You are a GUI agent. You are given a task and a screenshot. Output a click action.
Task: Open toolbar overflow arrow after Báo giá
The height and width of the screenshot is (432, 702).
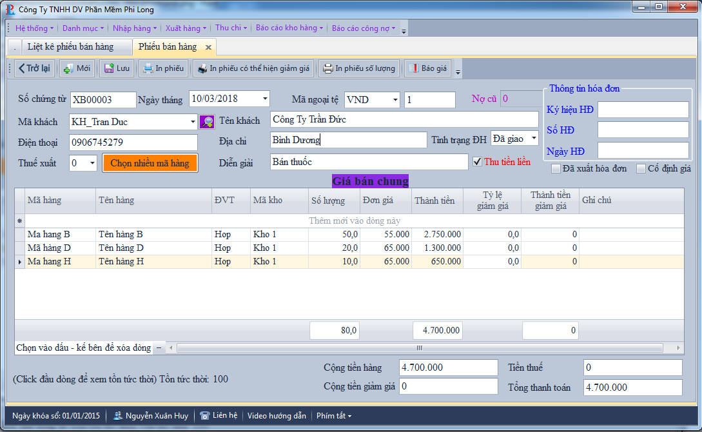[458, 72]
